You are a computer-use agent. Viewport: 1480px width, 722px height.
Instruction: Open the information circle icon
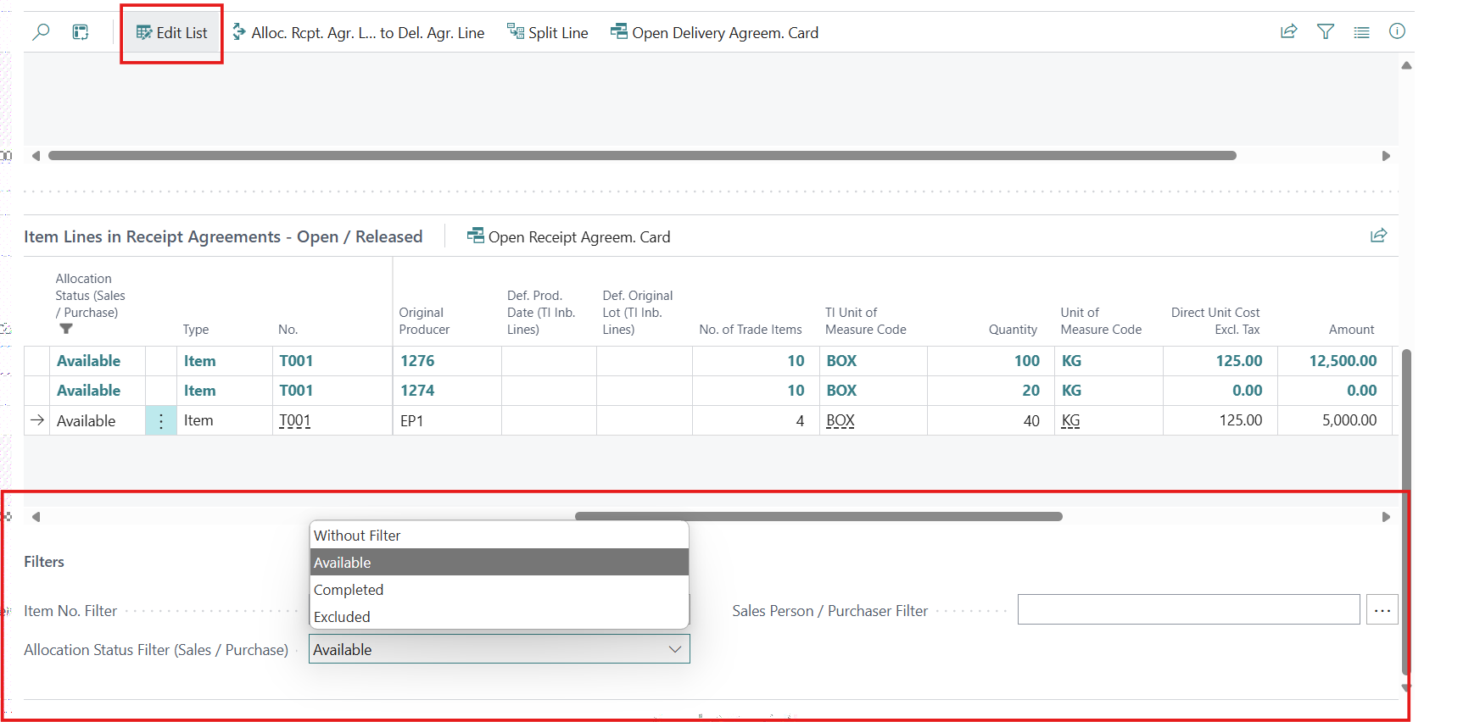click(x=1397, y=31)
